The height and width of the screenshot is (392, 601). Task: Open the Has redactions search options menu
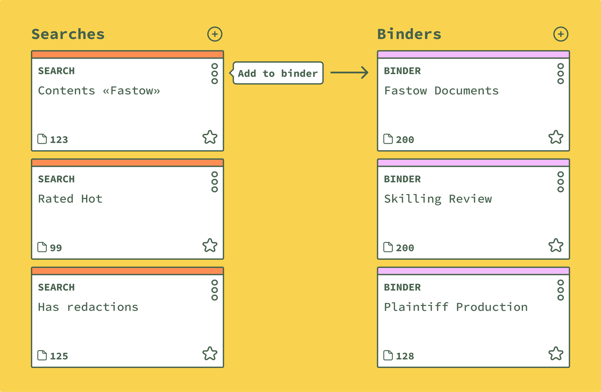(x=215, y=290)
